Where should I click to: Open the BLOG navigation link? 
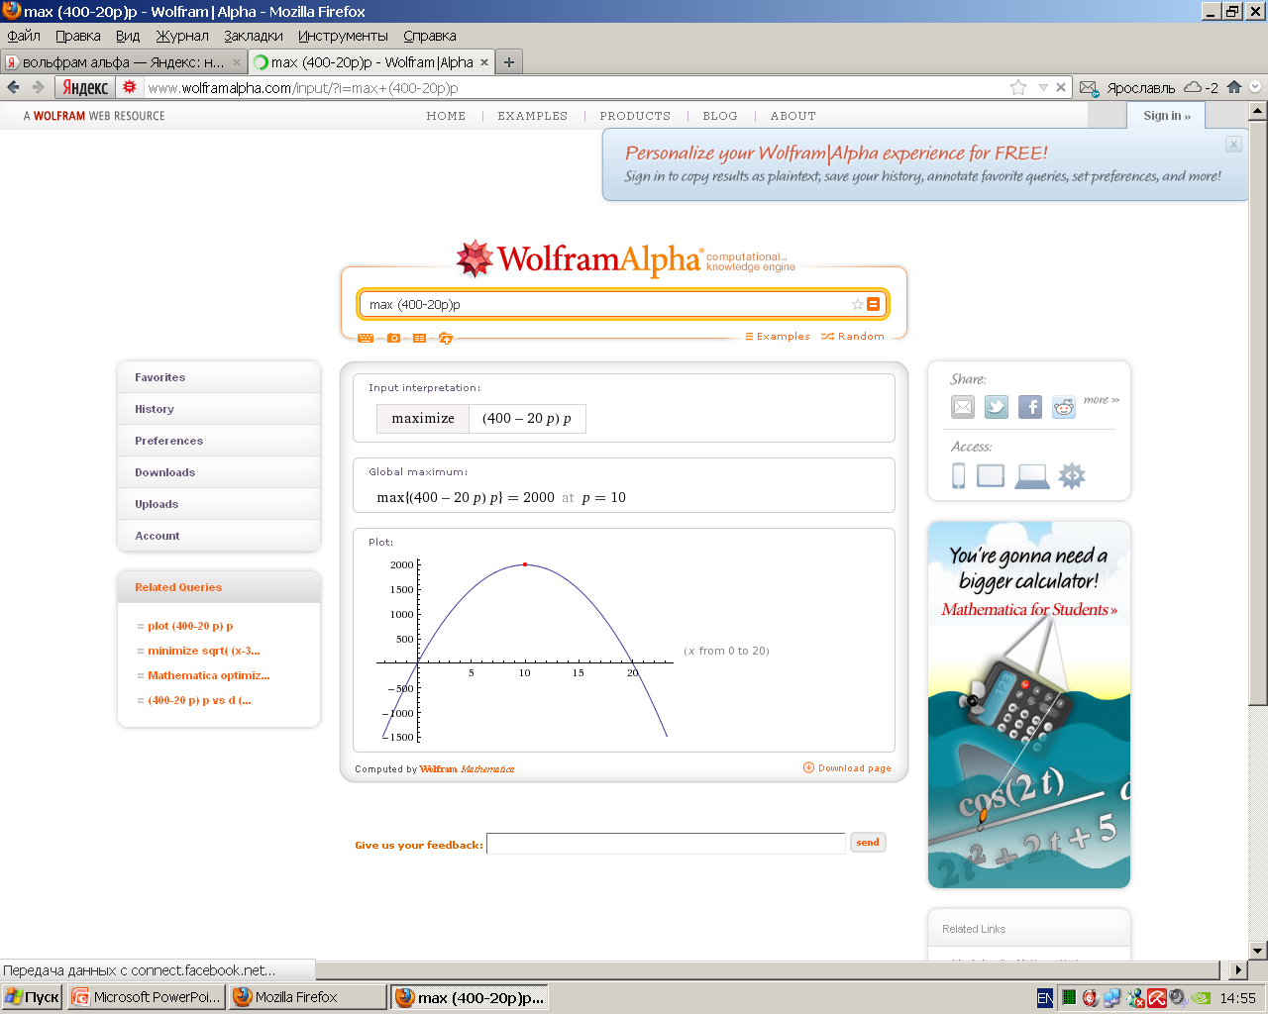coord(720,116)
